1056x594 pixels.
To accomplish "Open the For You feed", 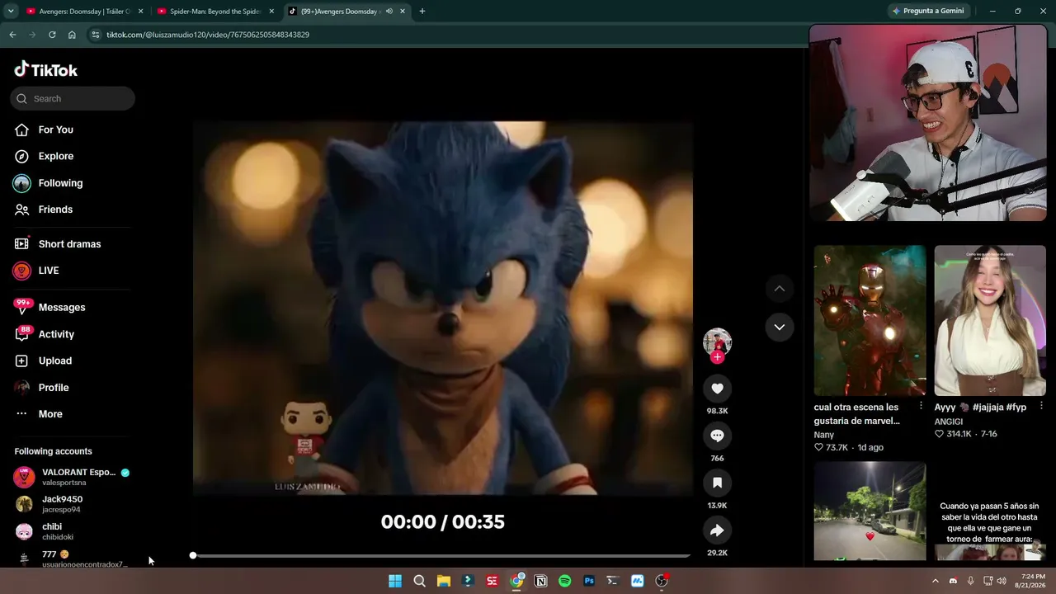I will [55, 130].
